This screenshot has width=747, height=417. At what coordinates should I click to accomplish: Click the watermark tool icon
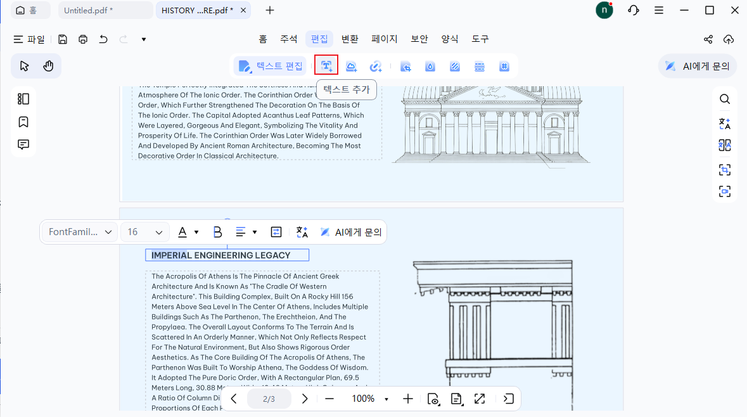tap(430, 67)
